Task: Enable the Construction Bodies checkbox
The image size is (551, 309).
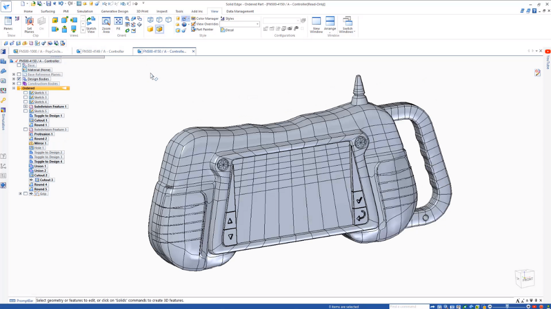Action: (x=19, y=84)
